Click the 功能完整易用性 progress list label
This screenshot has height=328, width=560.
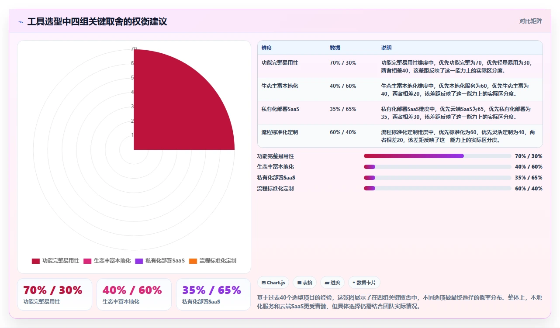tap(276, 156)
